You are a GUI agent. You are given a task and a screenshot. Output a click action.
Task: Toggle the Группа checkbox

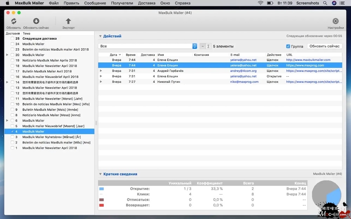(288, 46)
